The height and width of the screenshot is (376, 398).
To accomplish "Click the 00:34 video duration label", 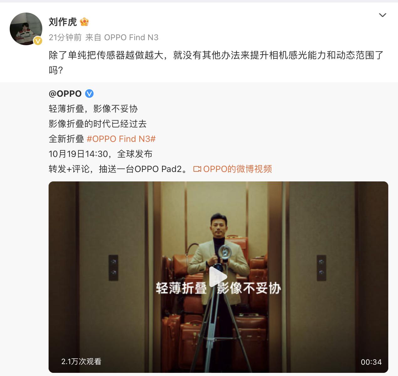I will pos(371,362).
